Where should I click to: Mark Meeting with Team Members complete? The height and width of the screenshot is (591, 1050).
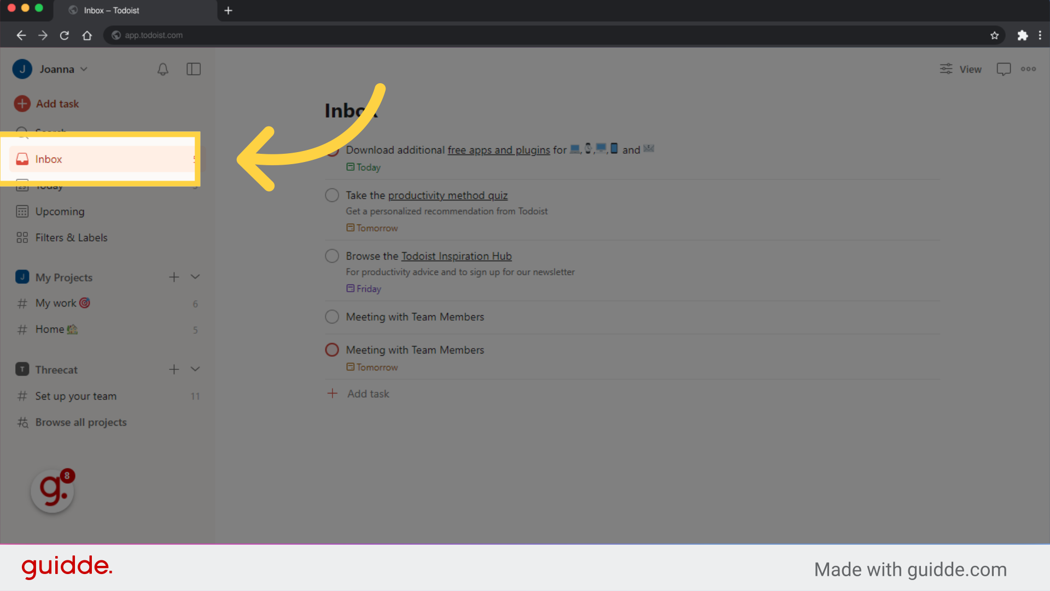[332, 316]
